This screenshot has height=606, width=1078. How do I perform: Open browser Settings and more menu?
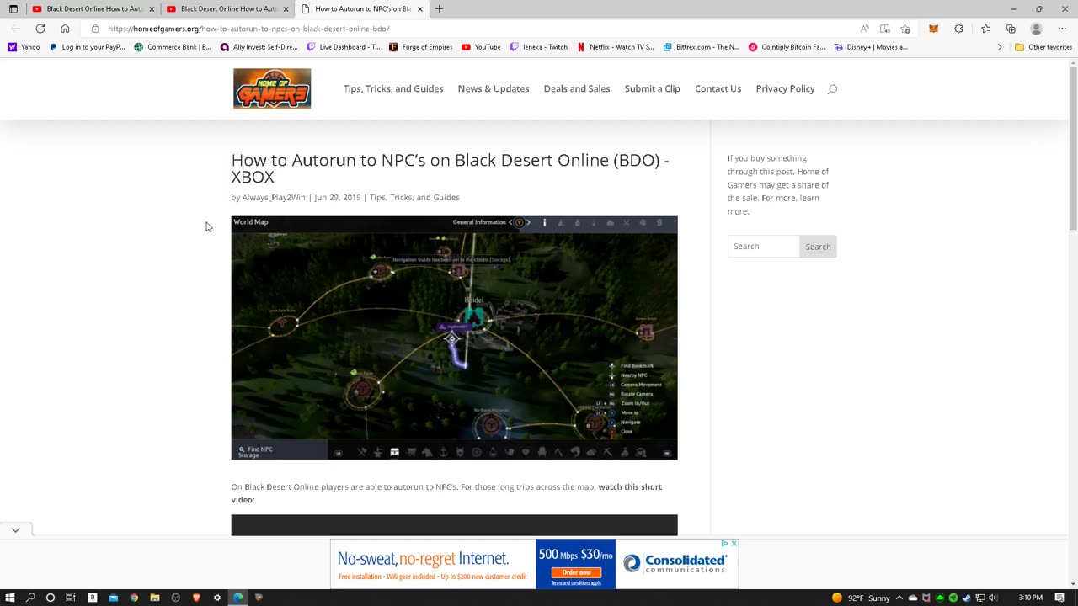1061,29
